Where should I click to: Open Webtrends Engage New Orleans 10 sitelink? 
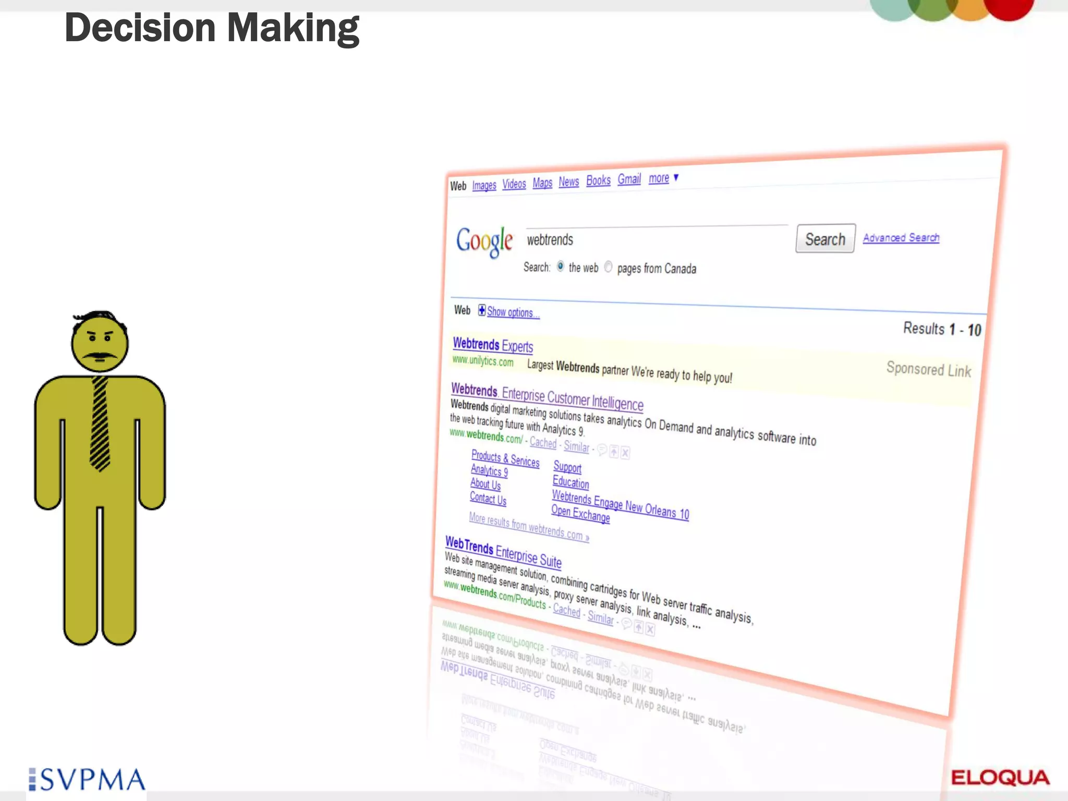[x=621, y=505]
